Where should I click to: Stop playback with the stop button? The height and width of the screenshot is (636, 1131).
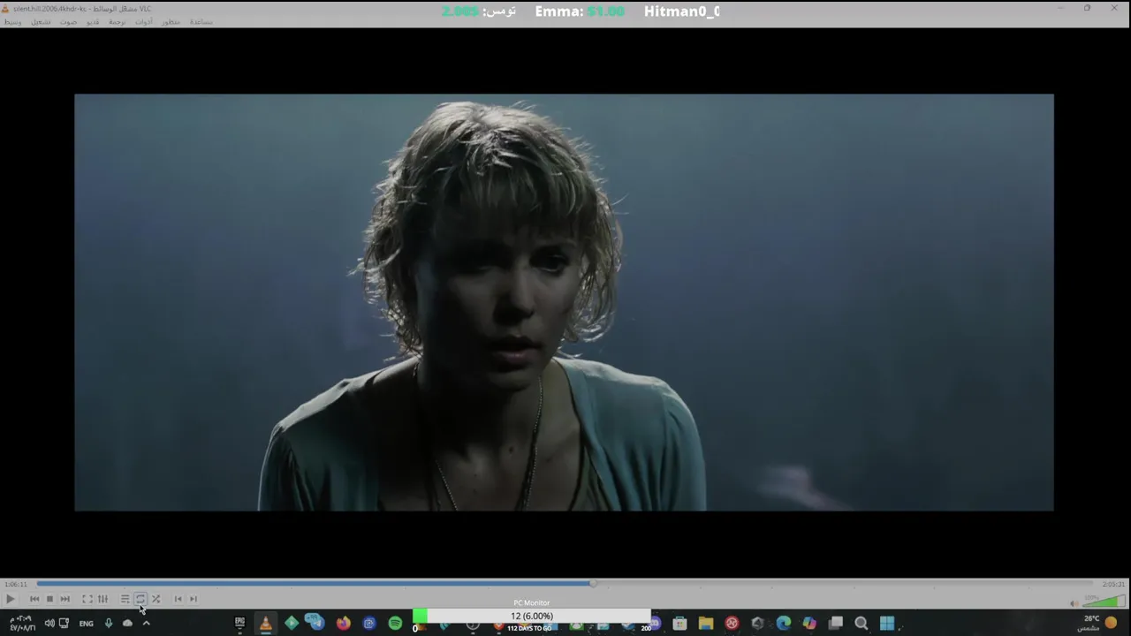(49, 599)
